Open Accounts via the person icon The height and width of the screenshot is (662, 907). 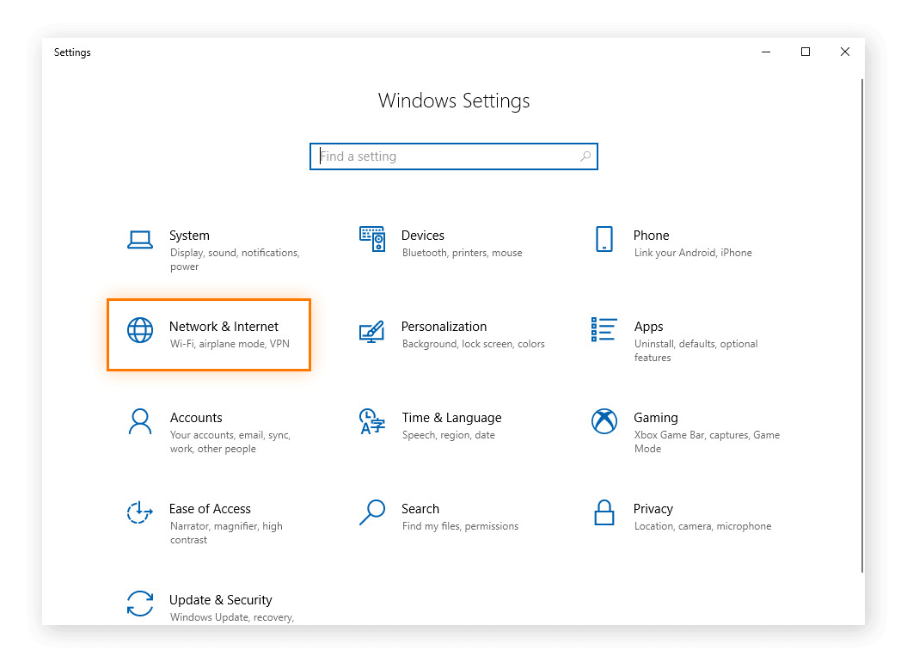click(140, 422)
